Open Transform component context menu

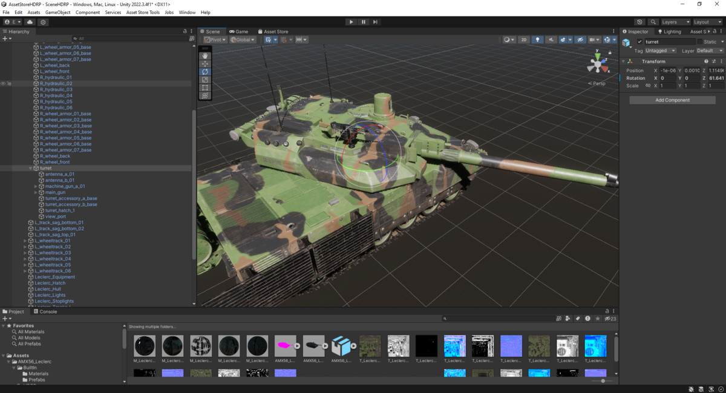pyautogui.click(x=721, y=61)
